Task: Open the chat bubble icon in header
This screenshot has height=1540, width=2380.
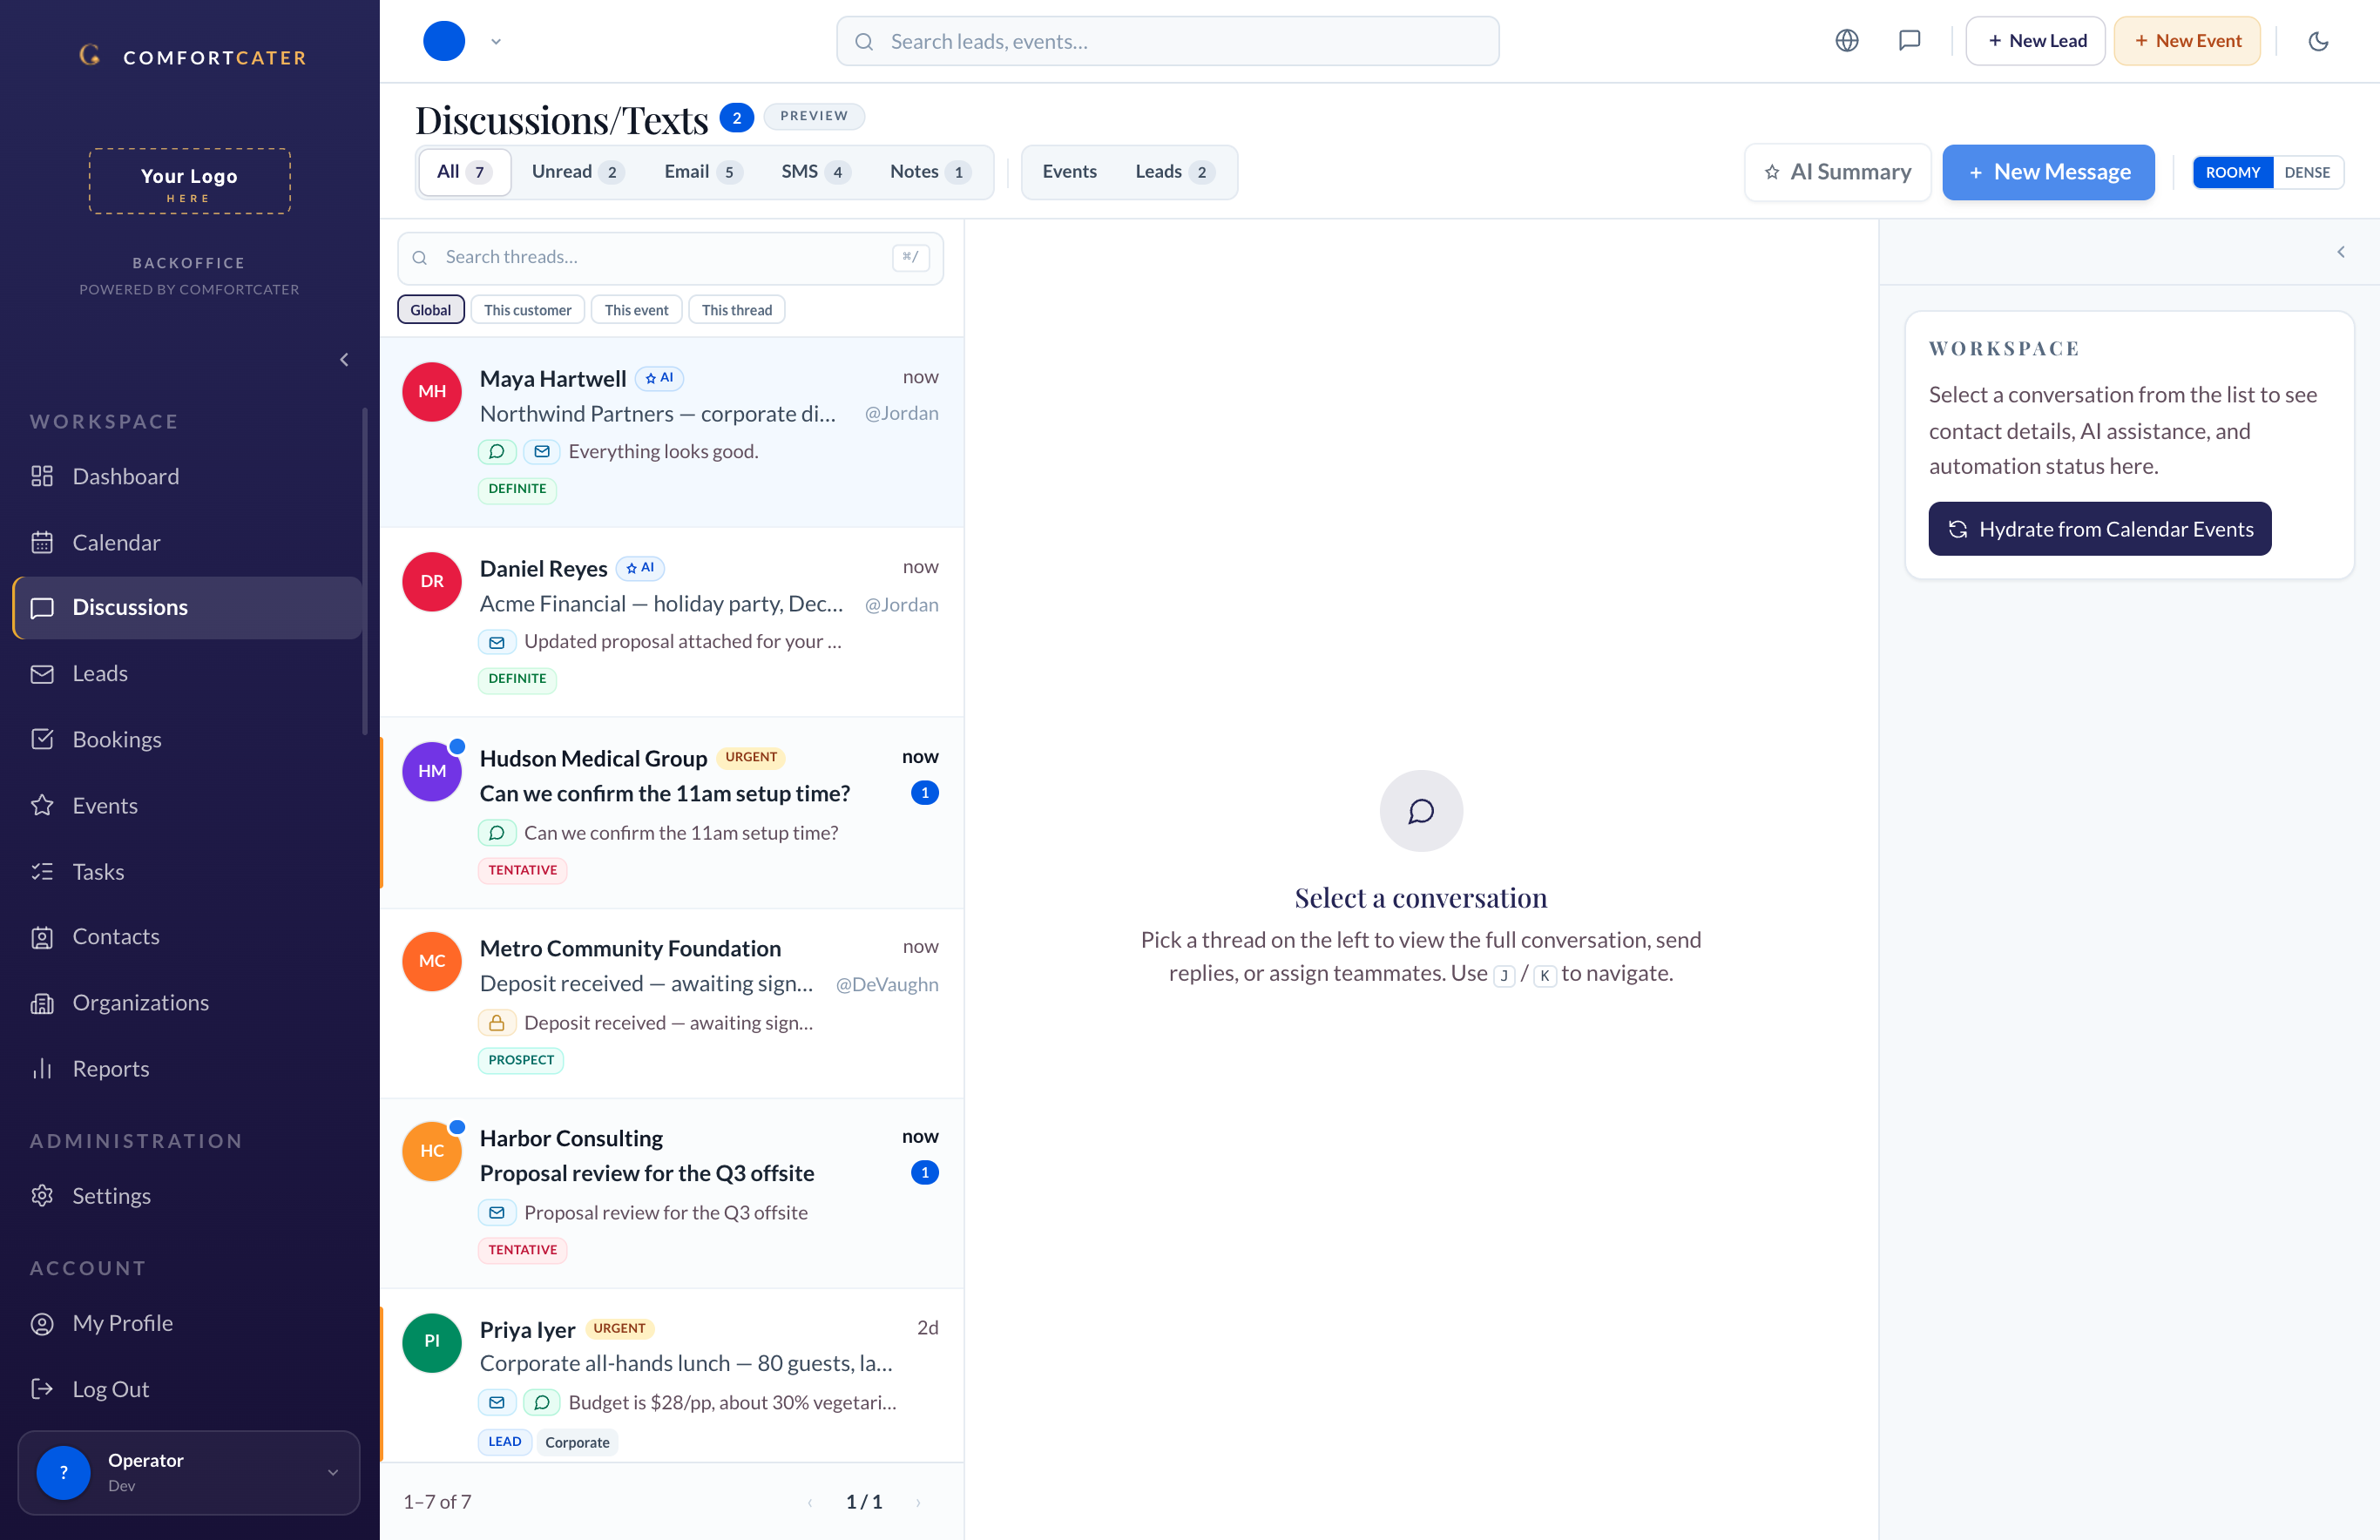Action: coord(1909,41)
